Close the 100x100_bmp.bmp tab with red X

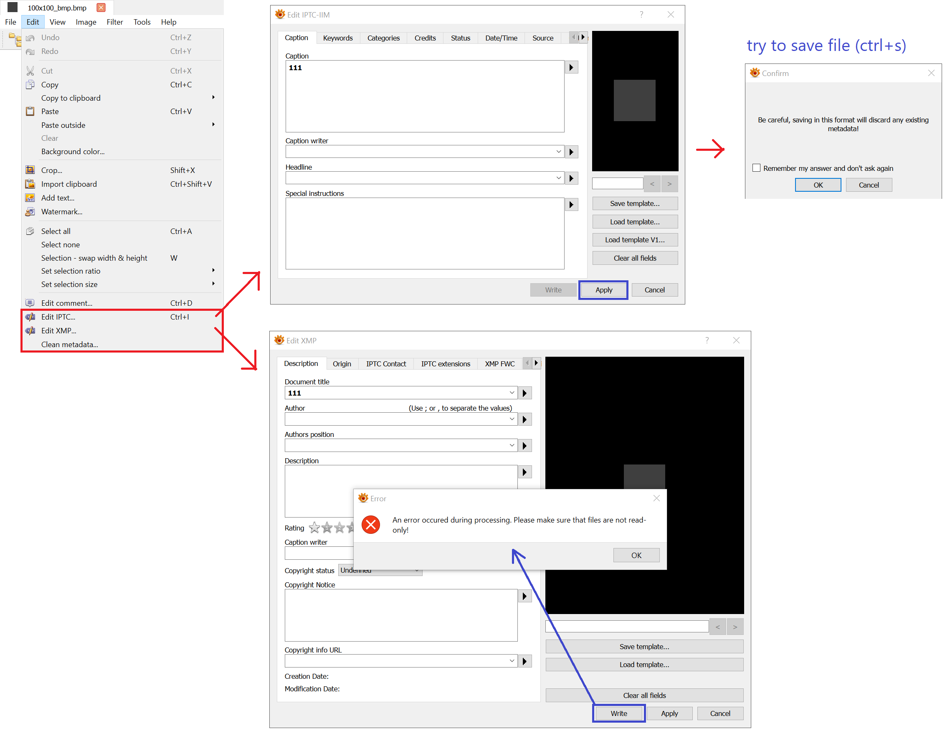click(x=101, y=8)
